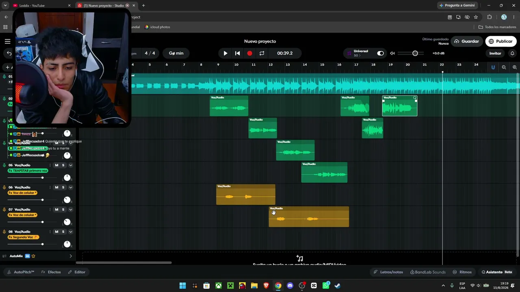Screen dimensions: 520x292
Task: Expand track 05 options chevron
Action: click(x=71, y=165)
